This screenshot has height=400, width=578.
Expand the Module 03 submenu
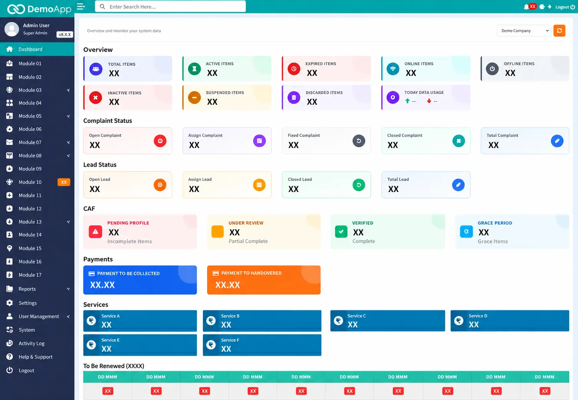(x=68, y=90)
